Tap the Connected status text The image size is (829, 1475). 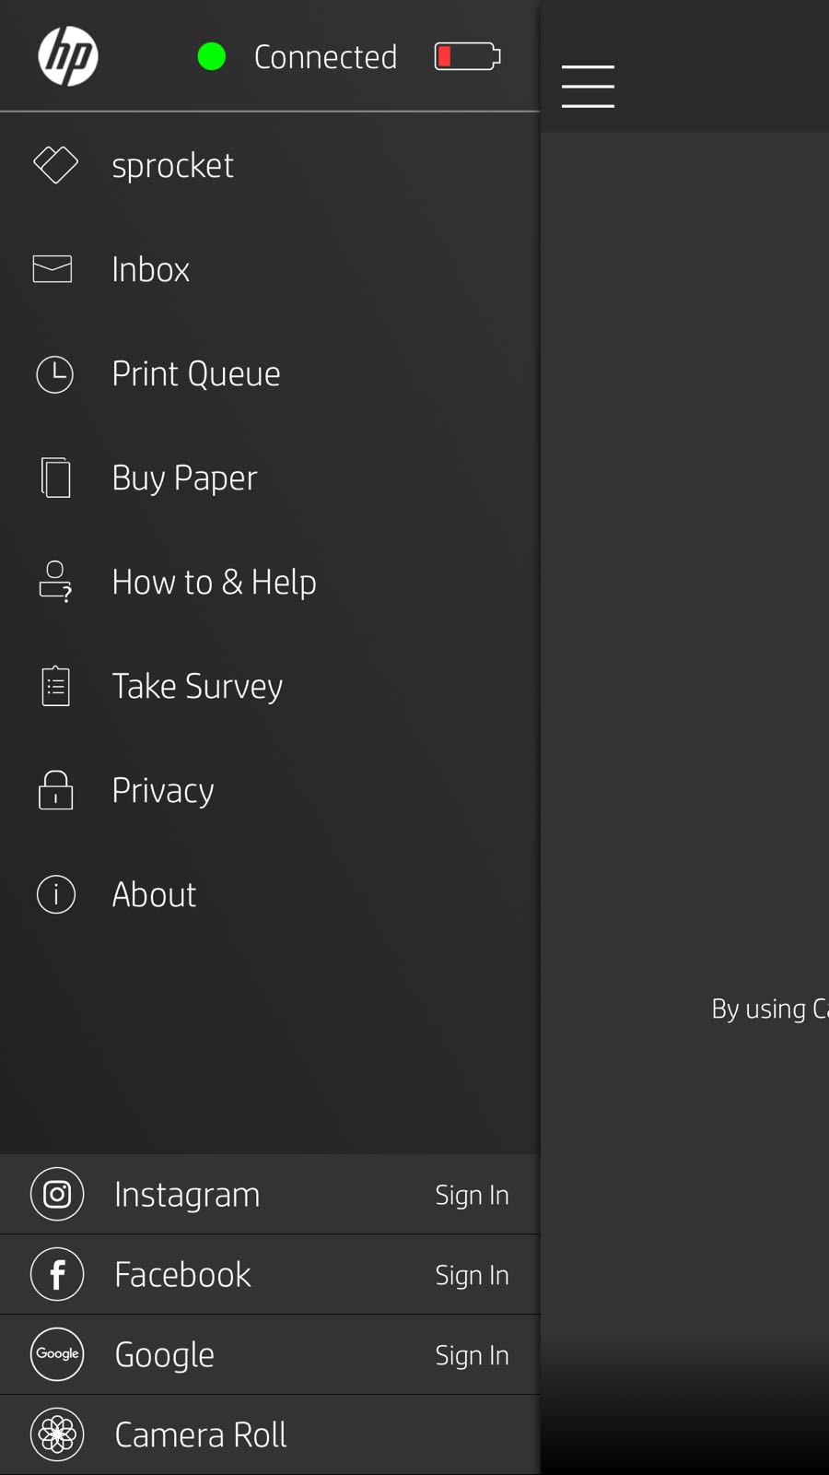[325, 57]
